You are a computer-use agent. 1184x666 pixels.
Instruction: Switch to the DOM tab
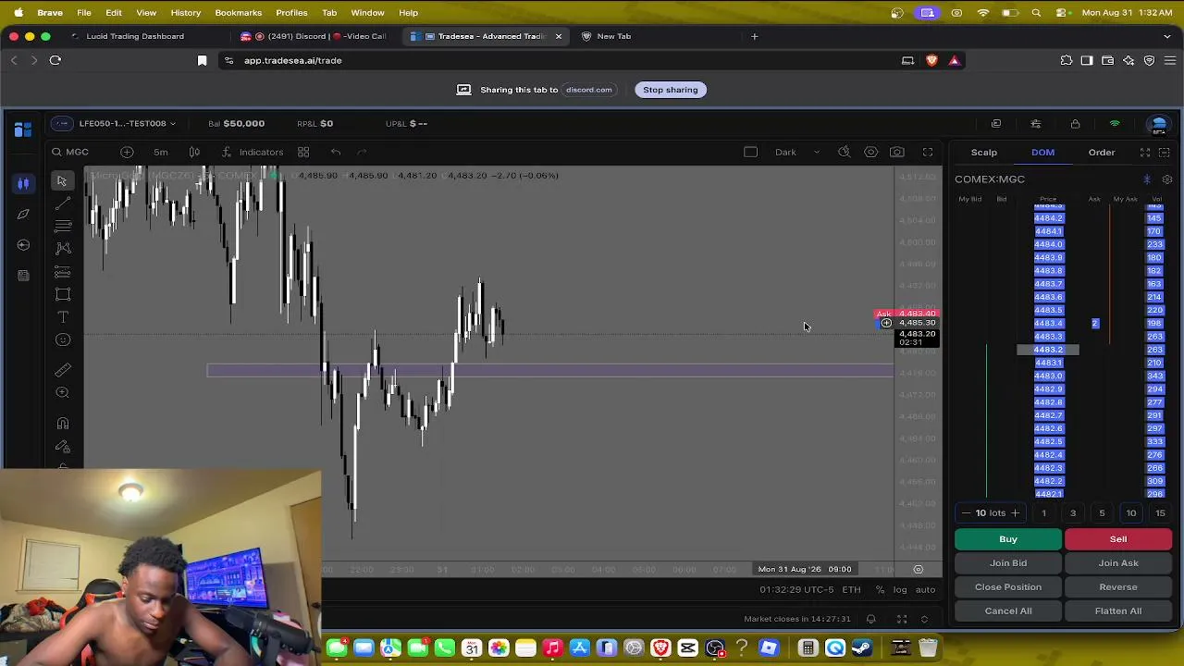pos(1042,153)
